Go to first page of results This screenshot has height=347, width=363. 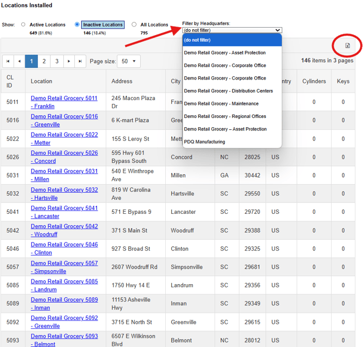coord(8,61)
